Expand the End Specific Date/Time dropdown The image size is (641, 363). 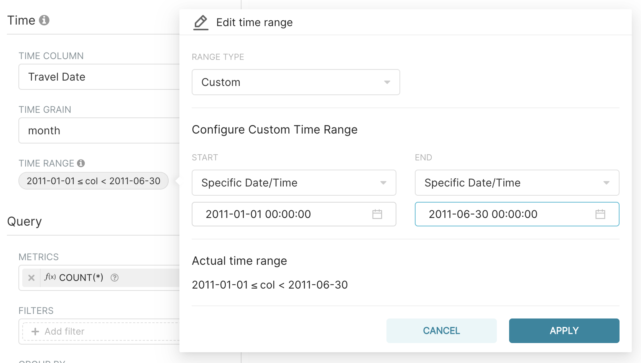[x=516, y=183]
